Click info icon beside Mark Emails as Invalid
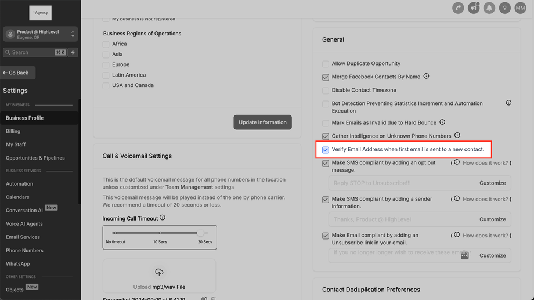This screenshot has height=300, width=534. [442, 122]
